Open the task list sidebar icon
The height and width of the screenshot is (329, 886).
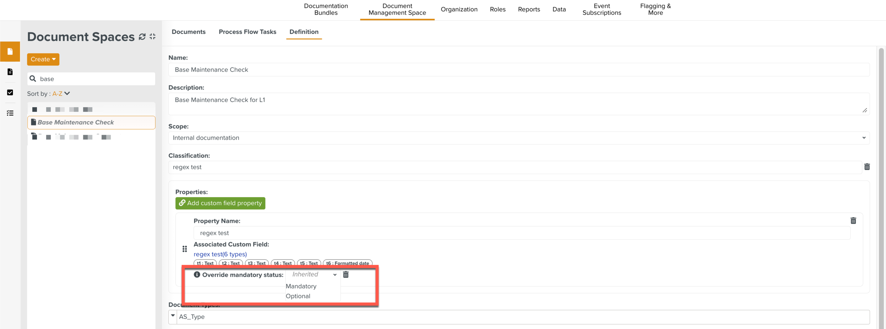tap(10, 113)
